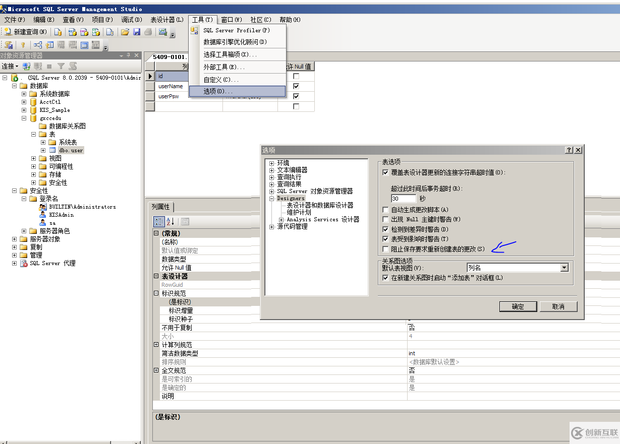Select dbo.user table in Object Explorer
The width and height of the screenshot is (620, 444).
pos(71,150)
